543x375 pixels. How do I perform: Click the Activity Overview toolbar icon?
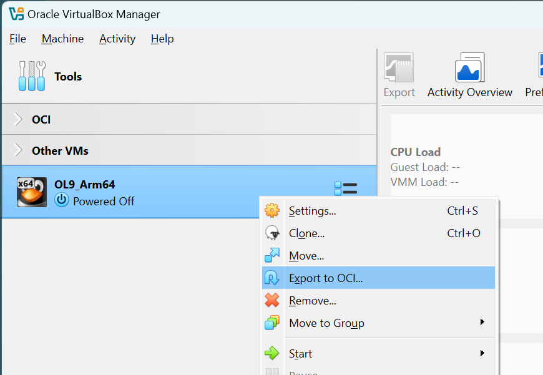point(469,68)
